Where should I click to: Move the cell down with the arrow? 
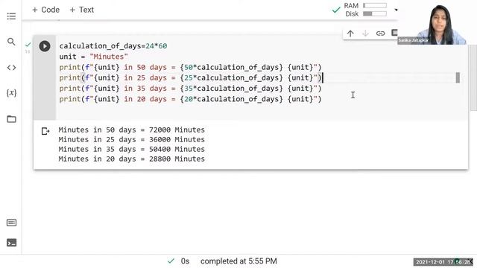click(x=365, y=33)
